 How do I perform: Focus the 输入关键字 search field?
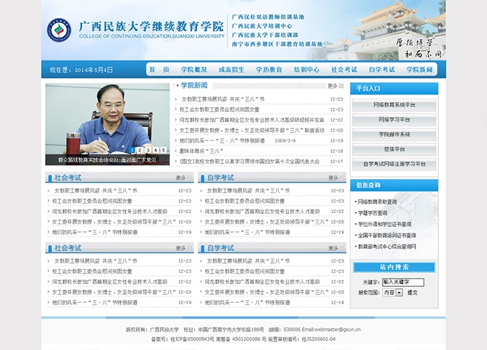(x=403, y=282)
